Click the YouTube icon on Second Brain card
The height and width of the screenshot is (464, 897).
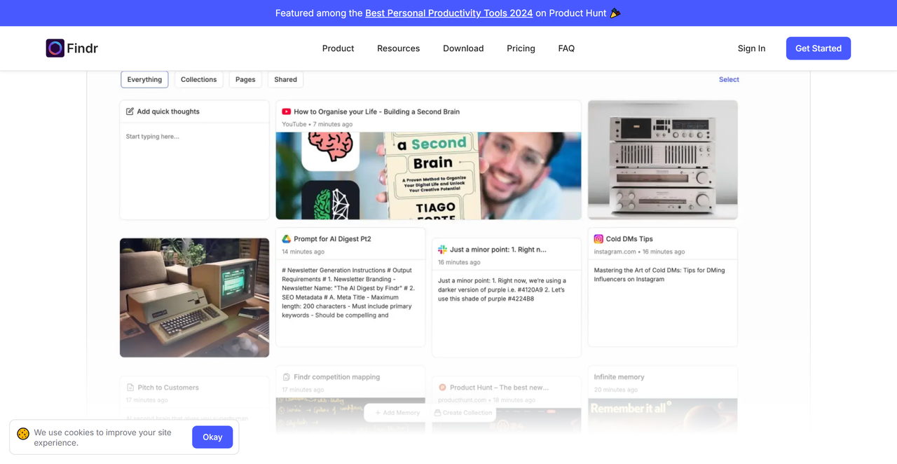click(x=286, y=111)
